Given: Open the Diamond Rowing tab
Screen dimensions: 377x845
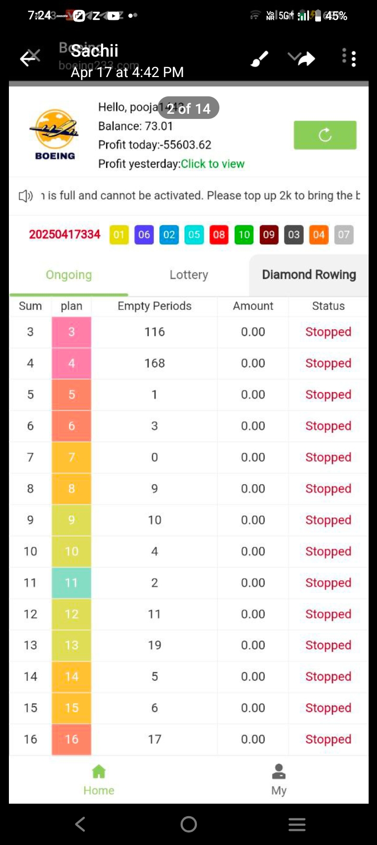Looking at the screenshot, I should click(309, 275).
